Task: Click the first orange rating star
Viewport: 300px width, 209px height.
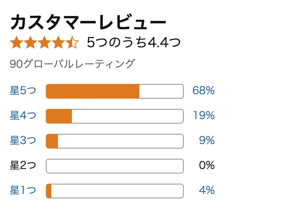Action: click(17, 42)
